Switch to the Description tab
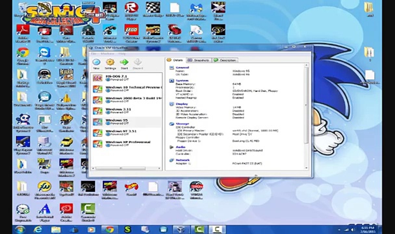This screenshot has height=234, width=395. click(x=225, y=60)
